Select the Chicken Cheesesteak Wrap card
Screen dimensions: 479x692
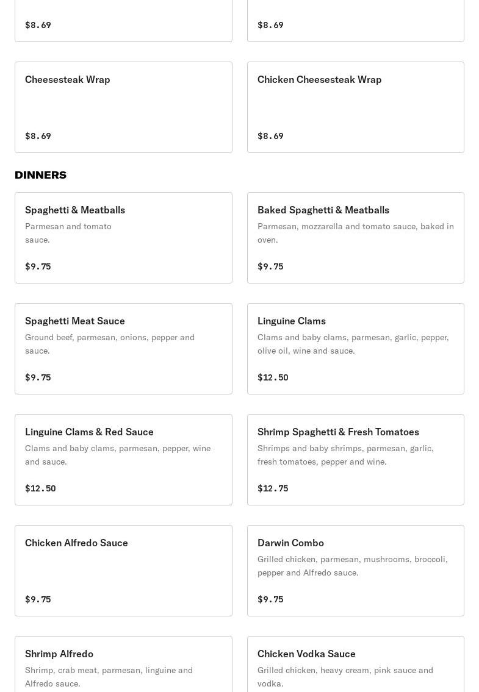click(355, 107)
